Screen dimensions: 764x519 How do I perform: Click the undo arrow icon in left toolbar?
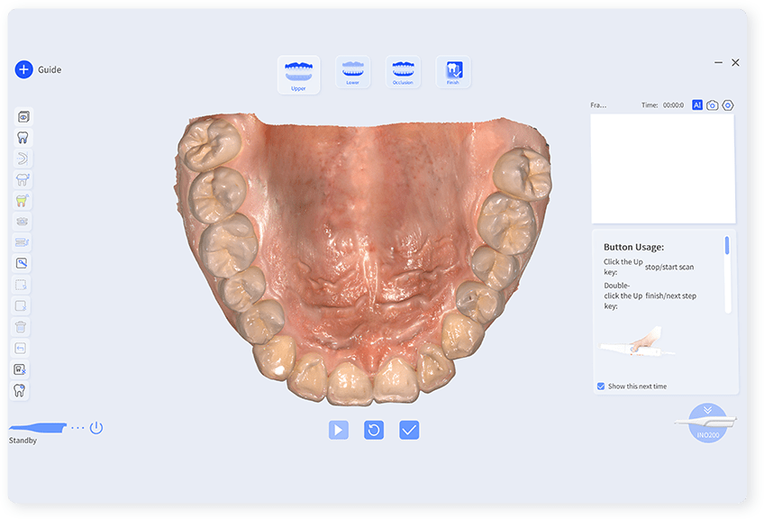point(23,348)
